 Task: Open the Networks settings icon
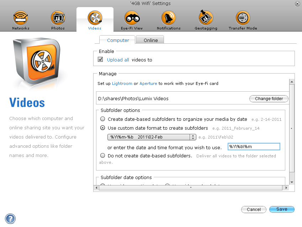tap(21, 18)
